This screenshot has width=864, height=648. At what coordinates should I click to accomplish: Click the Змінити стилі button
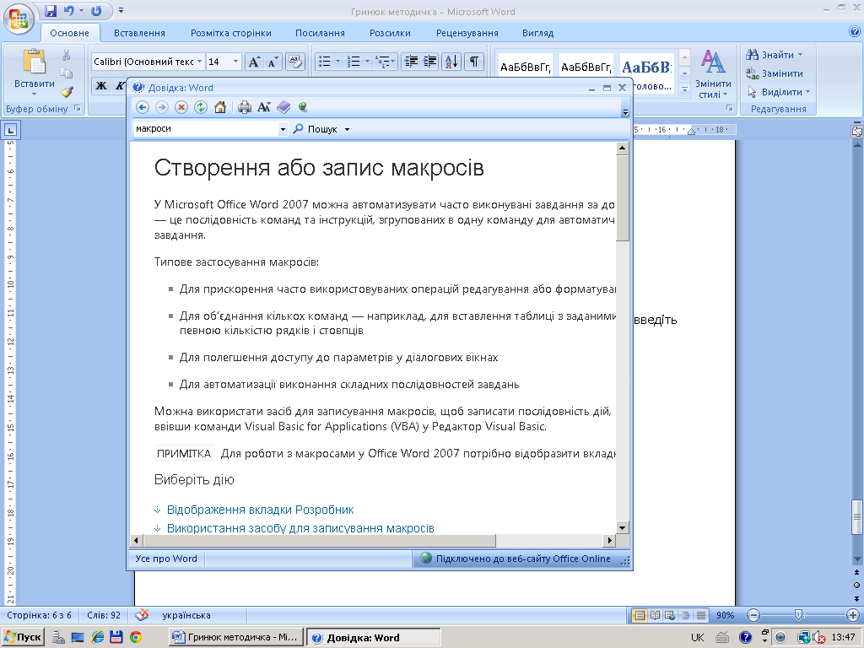[713, 74]
